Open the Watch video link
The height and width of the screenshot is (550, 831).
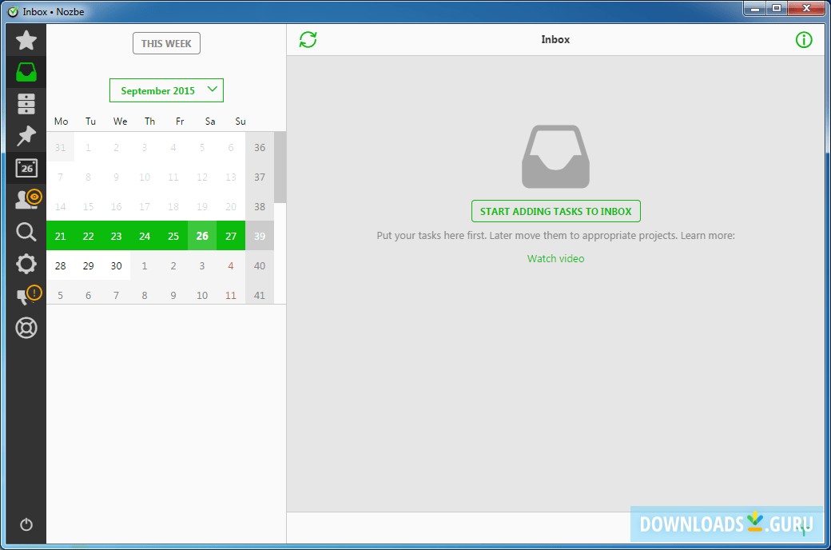(x=555, y=259)
